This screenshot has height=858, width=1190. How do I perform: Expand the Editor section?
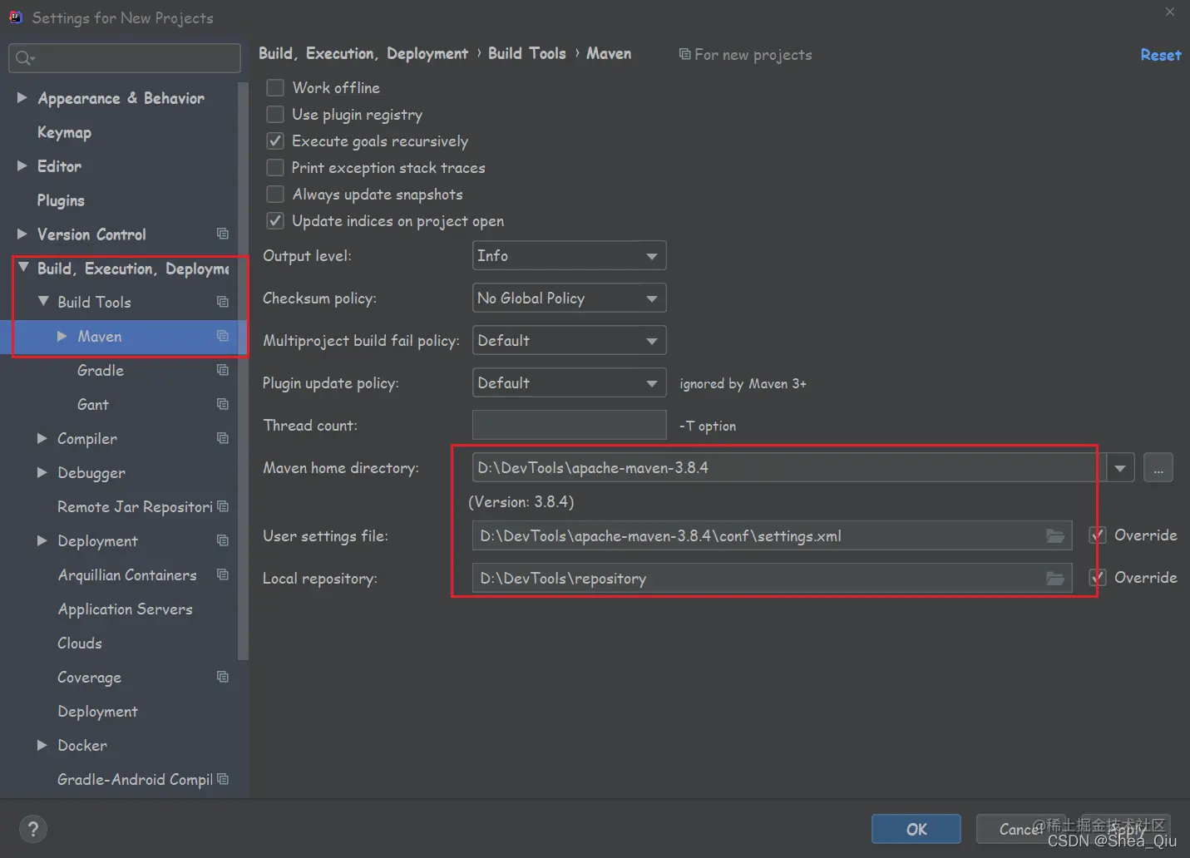coord(22,166)
